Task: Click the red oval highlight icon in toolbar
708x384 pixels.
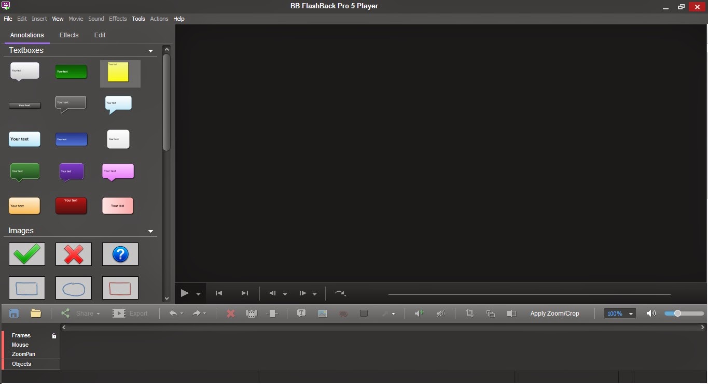Action: point(343,314)
